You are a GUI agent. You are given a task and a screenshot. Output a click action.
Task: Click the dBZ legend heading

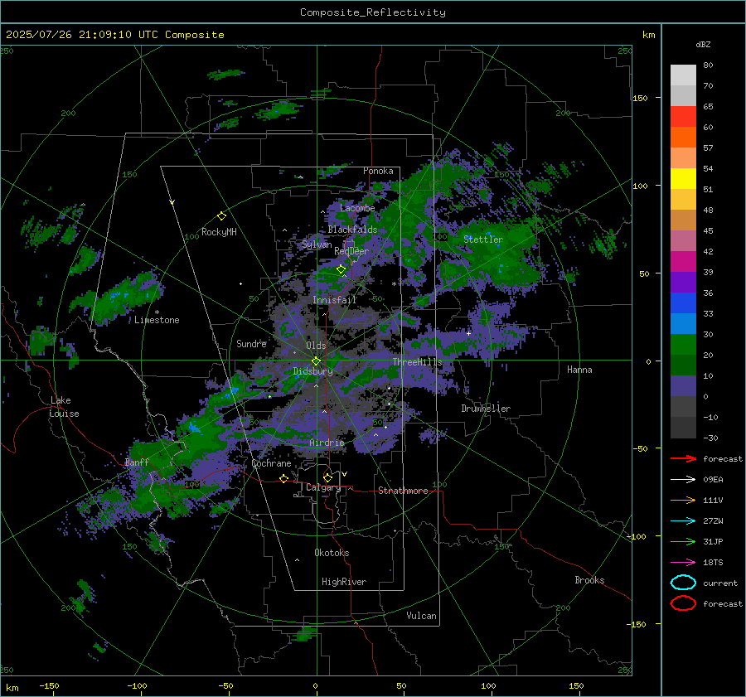[703, 44]
